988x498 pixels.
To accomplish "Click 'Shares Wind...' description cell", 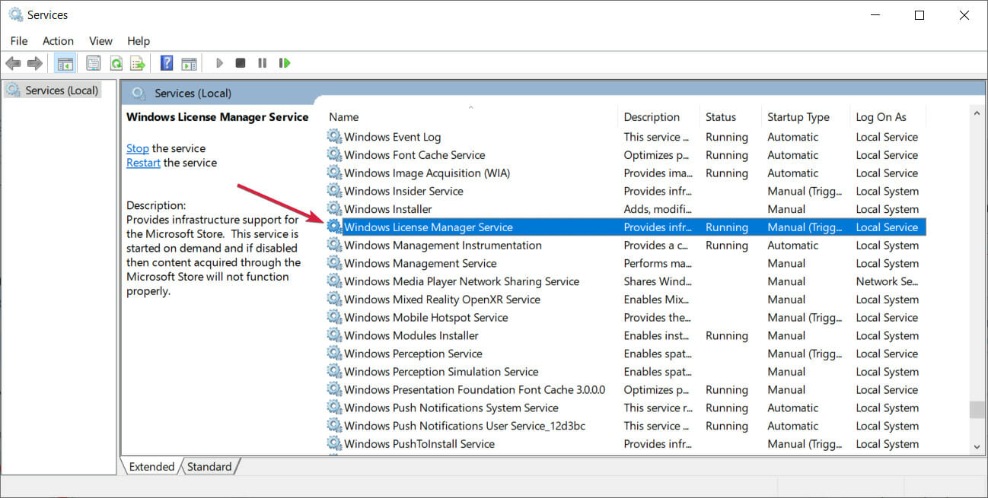I will click(x=658, y=281).
